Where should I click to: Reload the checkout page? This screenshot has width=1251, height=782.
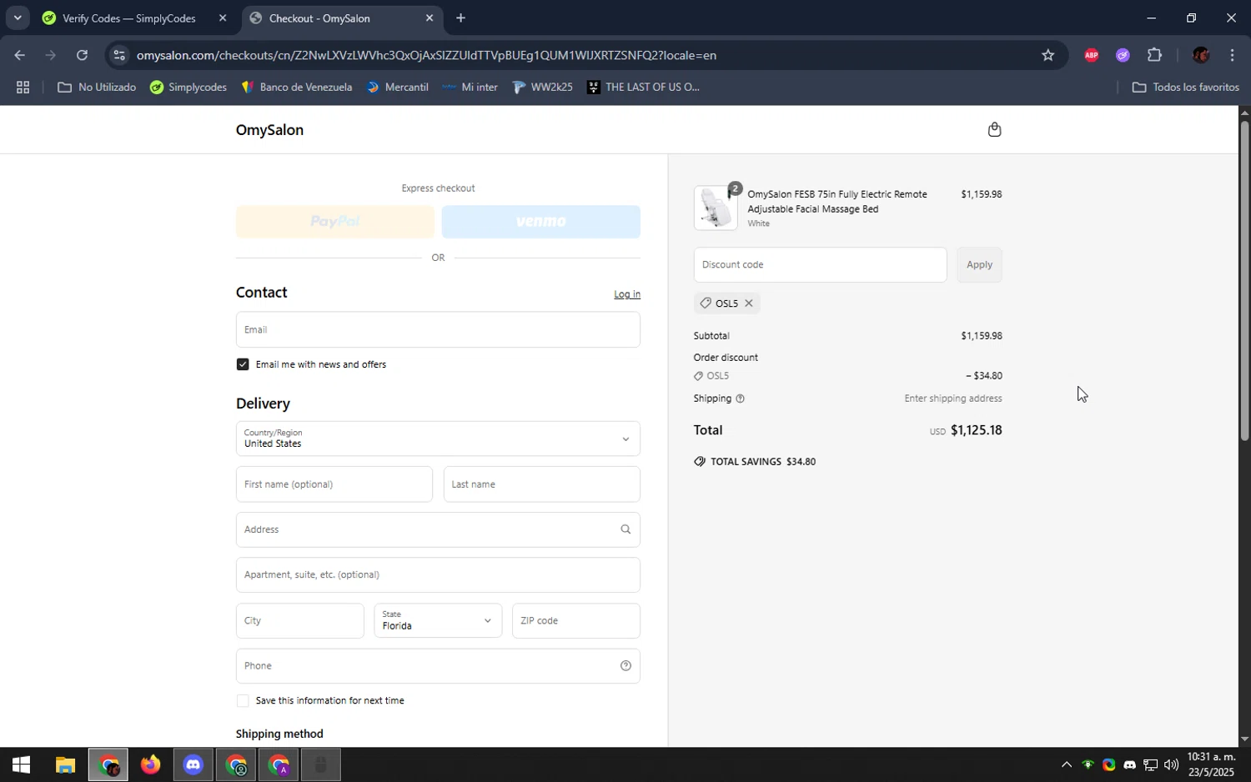click(82, 55)
